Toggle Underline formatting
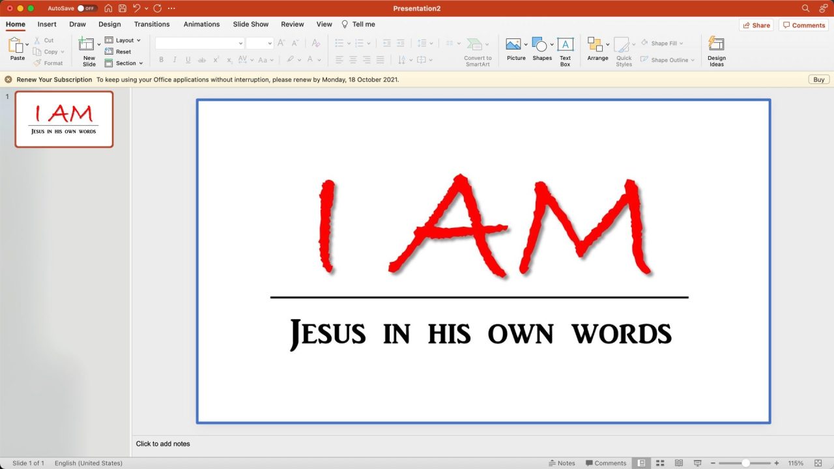 [x=188, y=60]
